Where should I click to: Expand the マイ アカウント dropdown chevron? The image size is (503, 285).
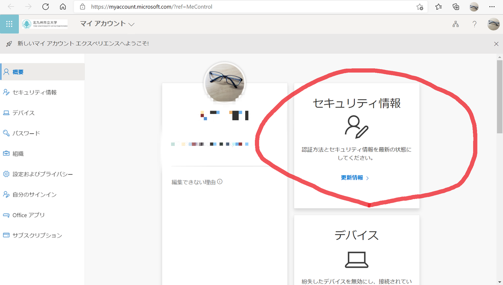click(x=131, y=24)
